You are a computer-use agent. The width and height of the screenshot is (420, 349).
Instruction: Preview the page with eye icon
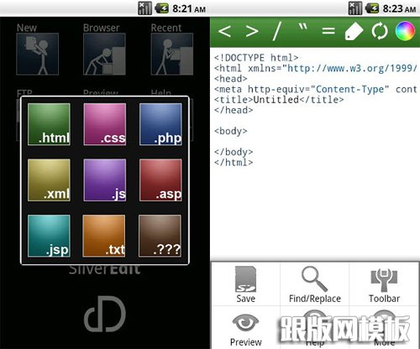coord(245,328)
